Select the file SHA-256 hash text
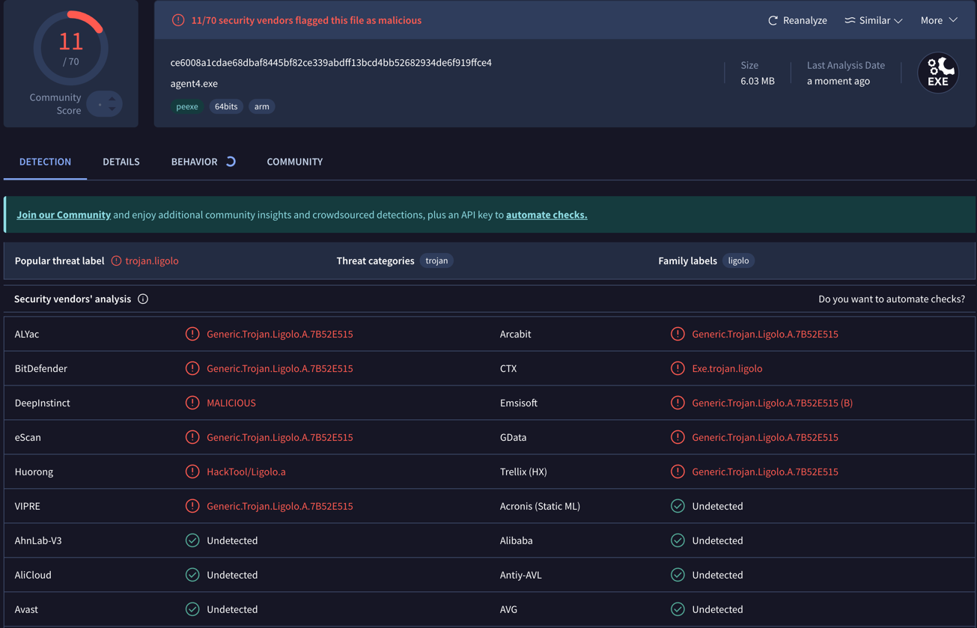This screenshot has width=977, height=628. click(331, 63)
